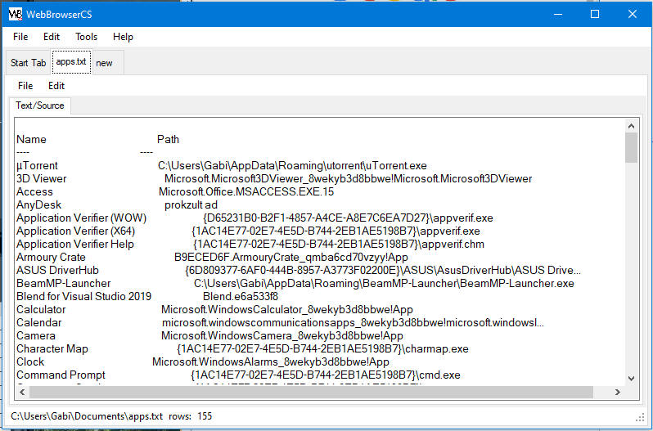
Task: Open the Tools menu
Action: coord(86,37)
